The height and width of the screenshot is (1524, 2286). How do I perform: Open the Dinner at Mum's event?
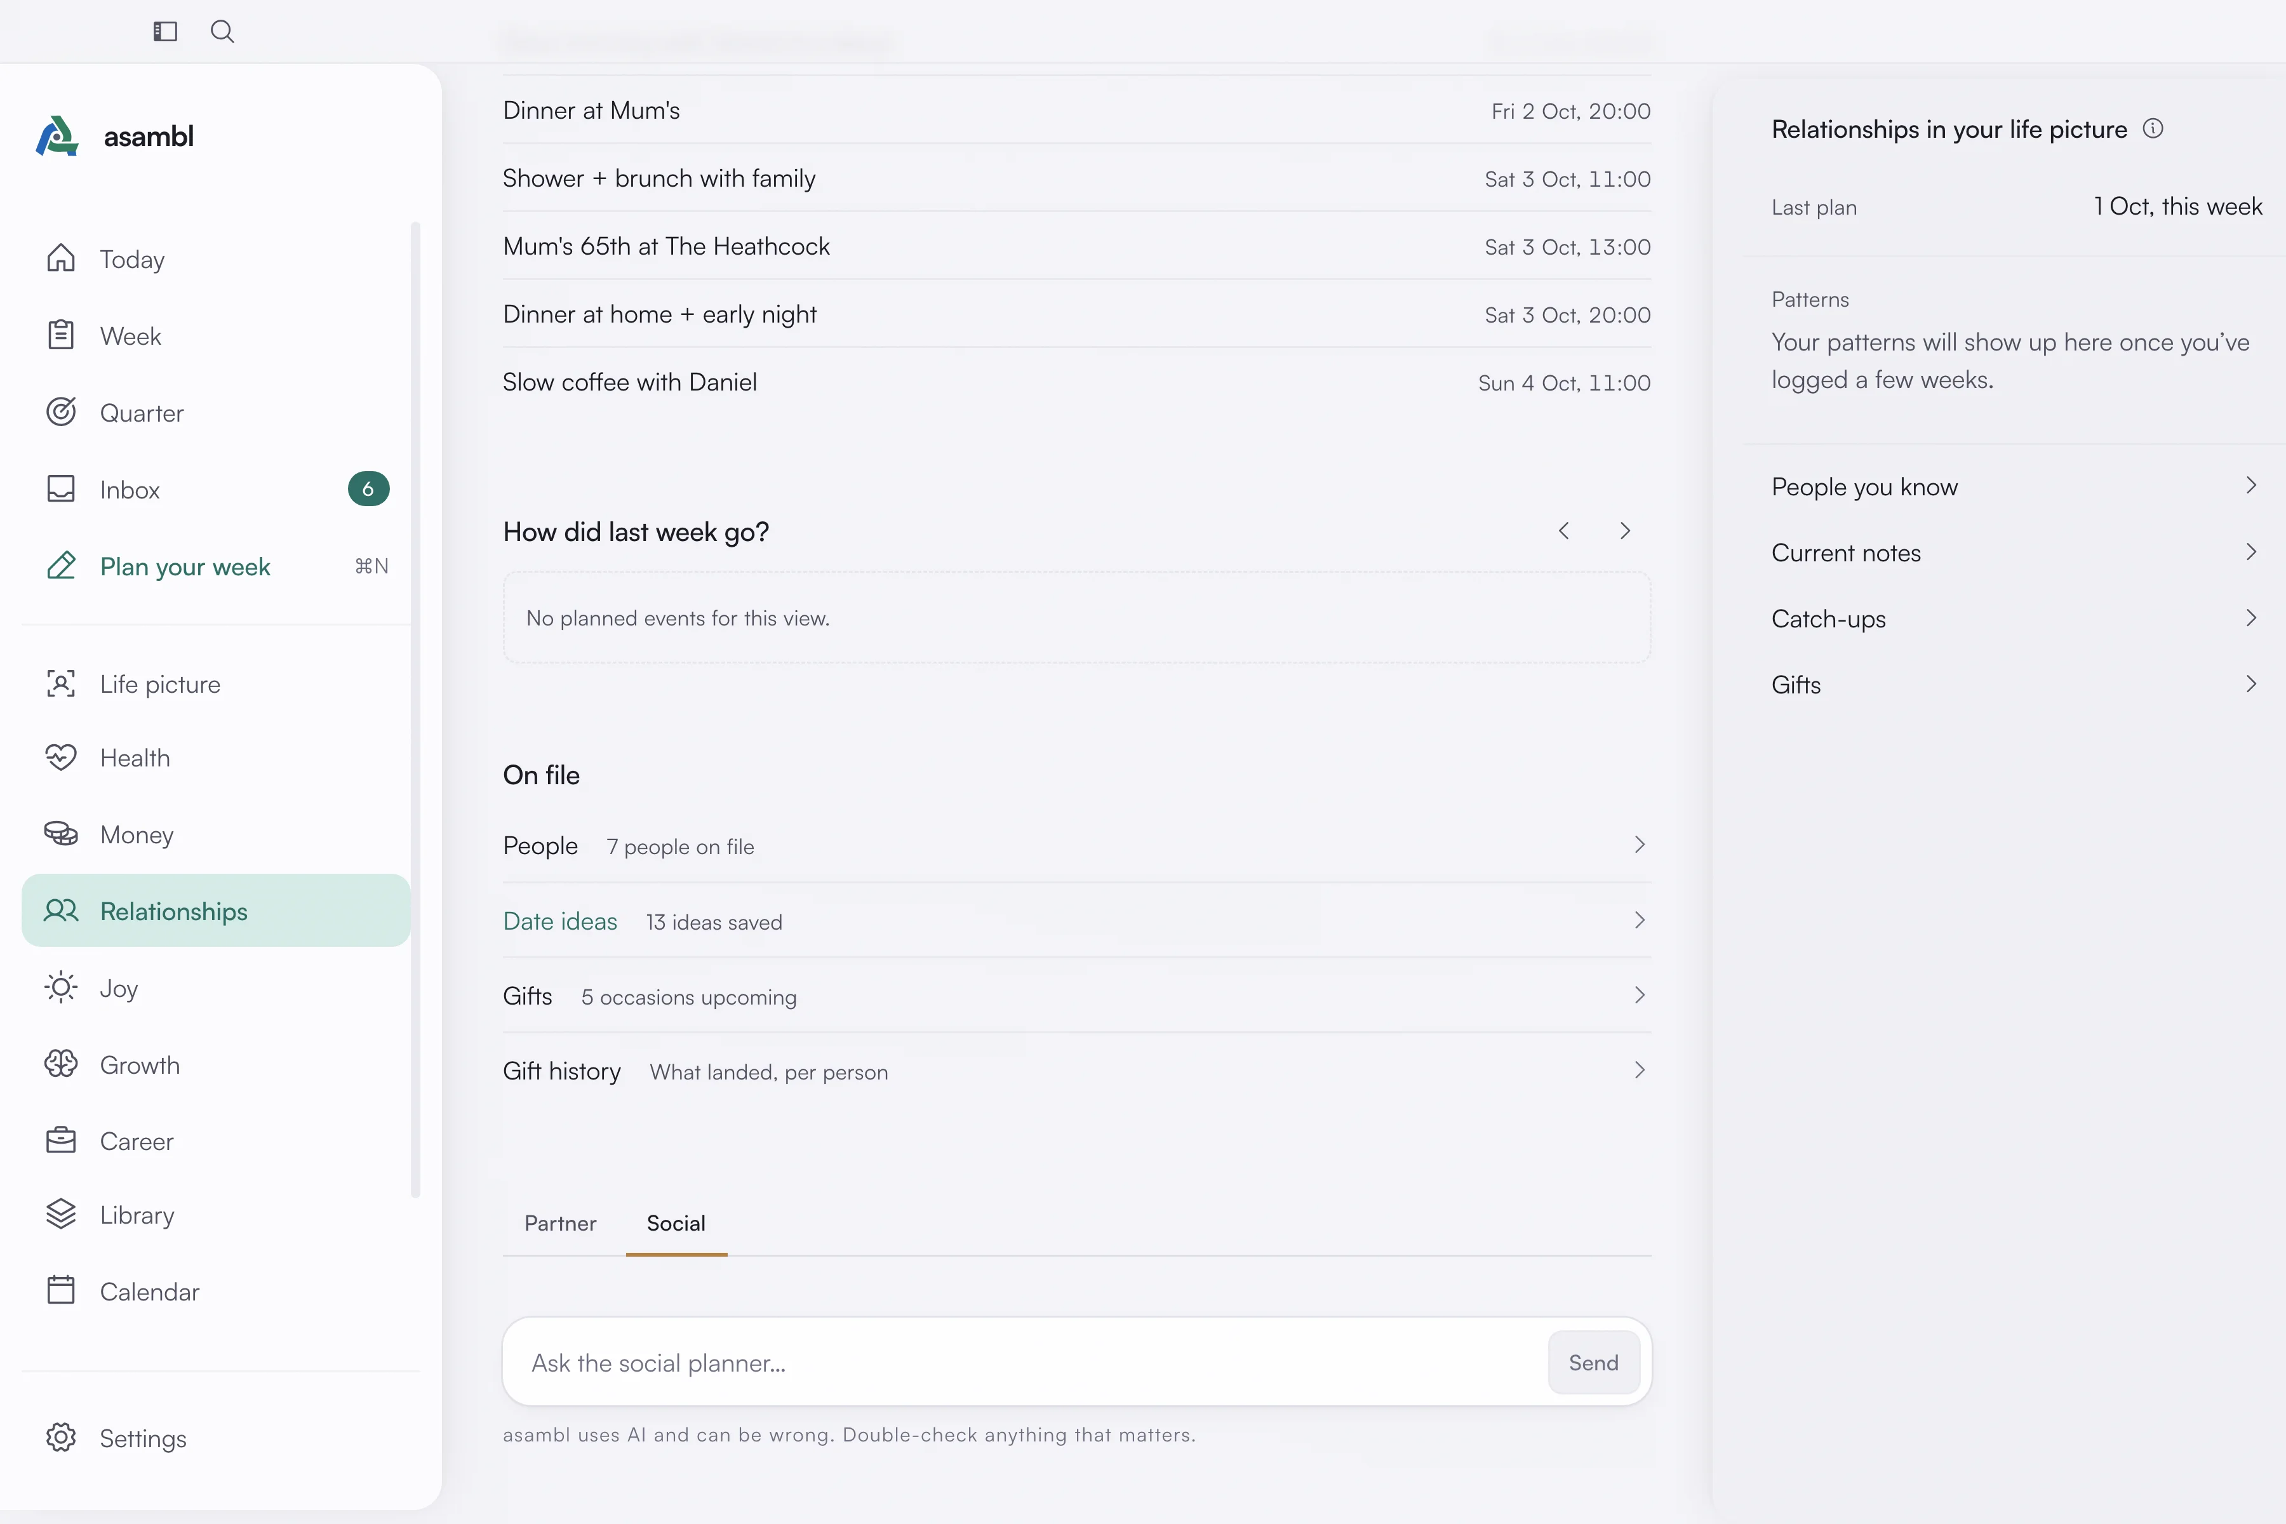pyautogui.click(x=1077, y=110)
